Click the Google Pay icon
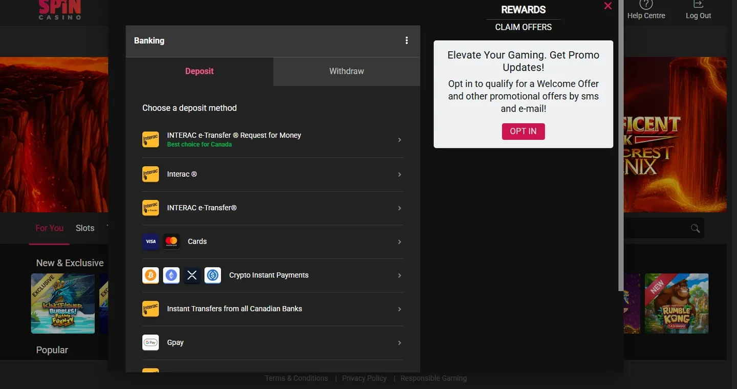The height and width of the screenshot is (389, 737). (x=150, y=342)
